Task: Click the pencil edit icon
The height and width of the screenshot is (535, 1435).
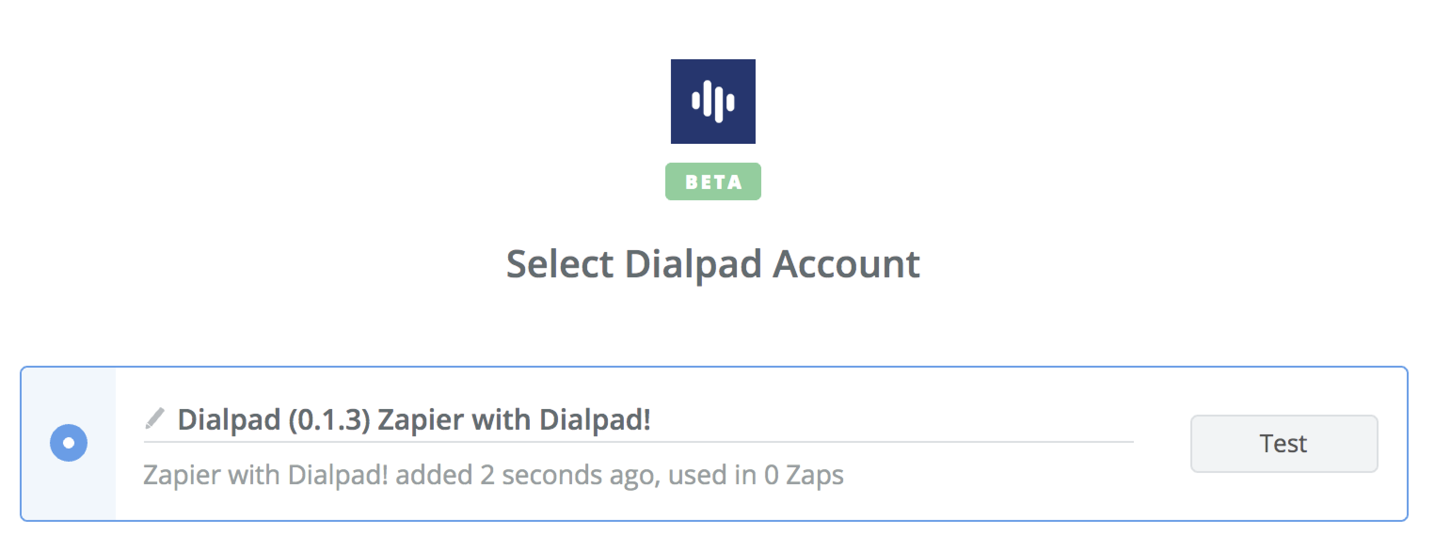Action: [154, 419]
